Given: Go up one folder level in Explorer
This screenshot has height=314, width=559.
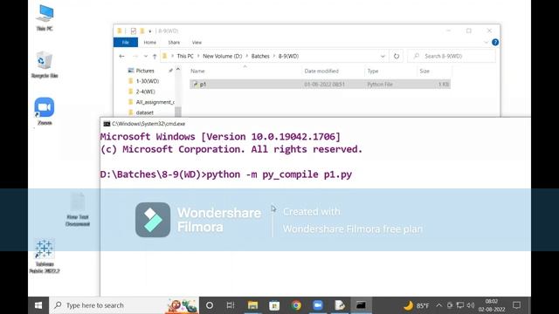Looking at the screenshot, I should click(x=155, y=56).
